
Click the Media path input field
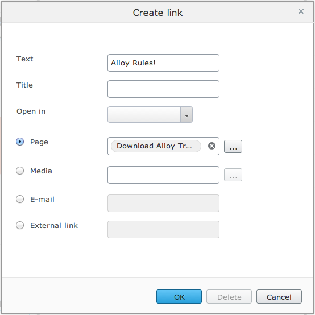click(163, 175)
